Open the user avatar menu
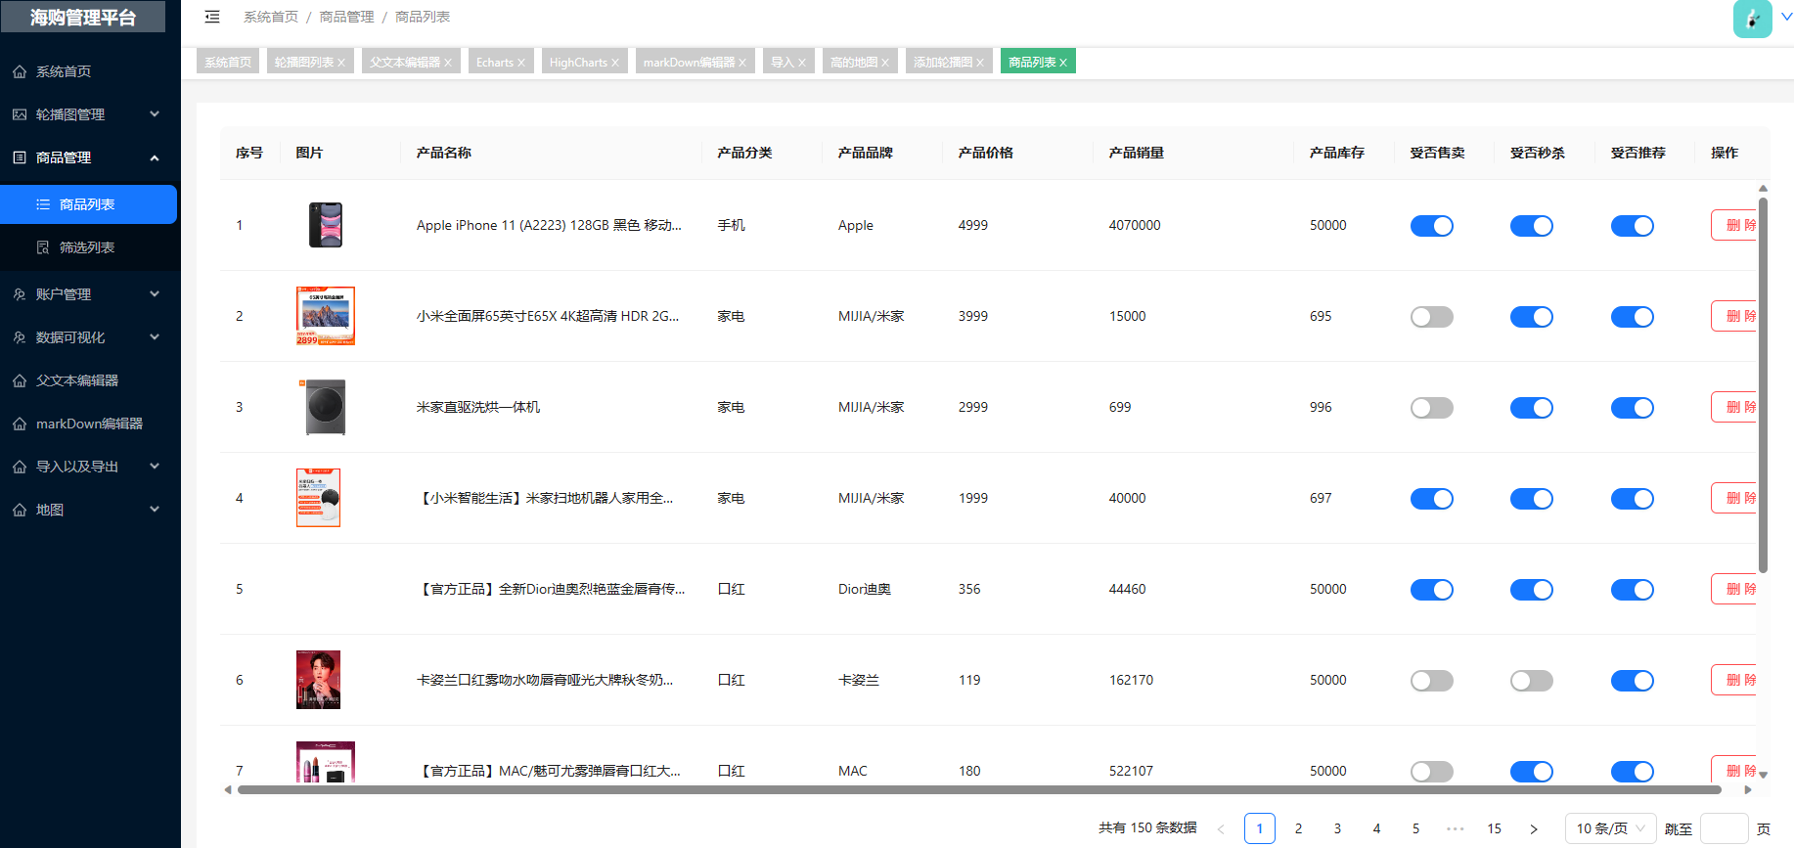 click(x=1752, y=19)
